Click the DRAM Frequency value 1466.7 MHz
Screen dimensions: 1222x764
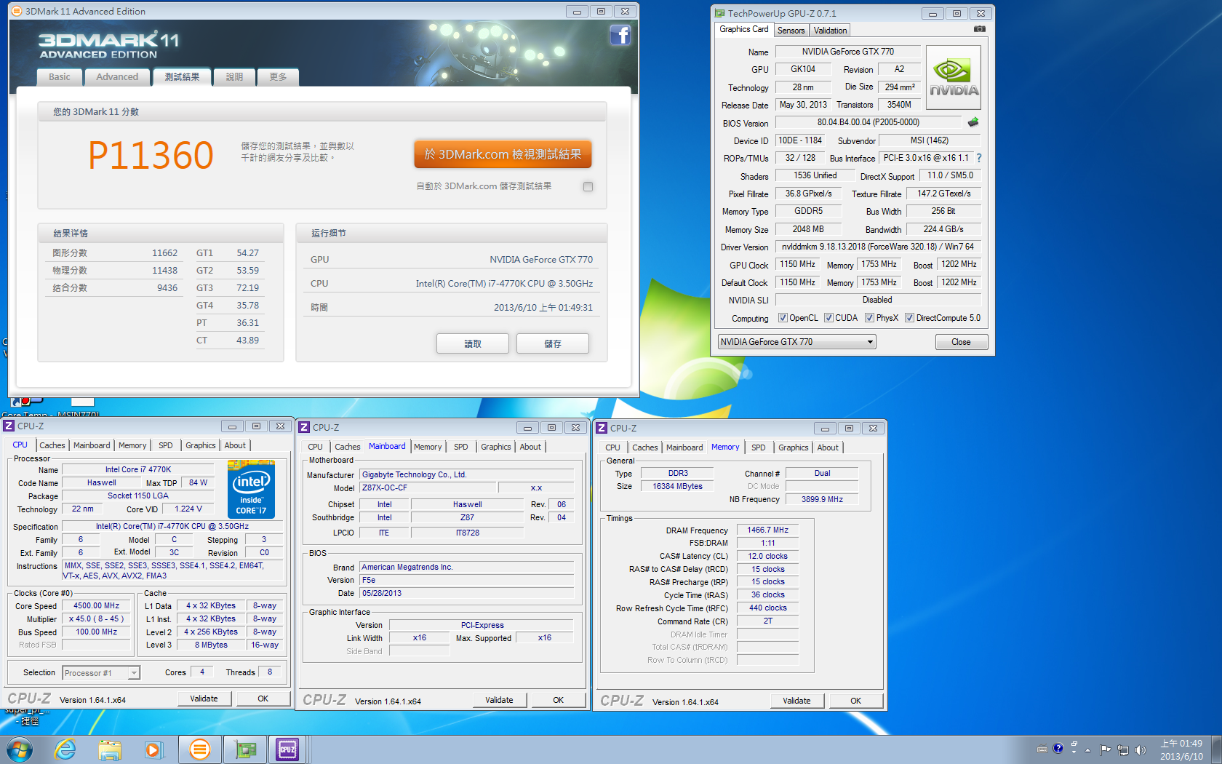pyautogui.click(x=768, y=530)
